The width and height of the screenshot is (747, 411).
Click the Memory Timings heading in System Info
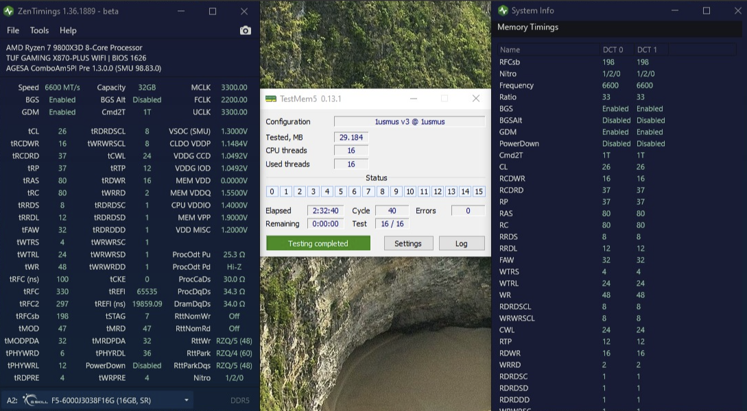pos(528,27)
